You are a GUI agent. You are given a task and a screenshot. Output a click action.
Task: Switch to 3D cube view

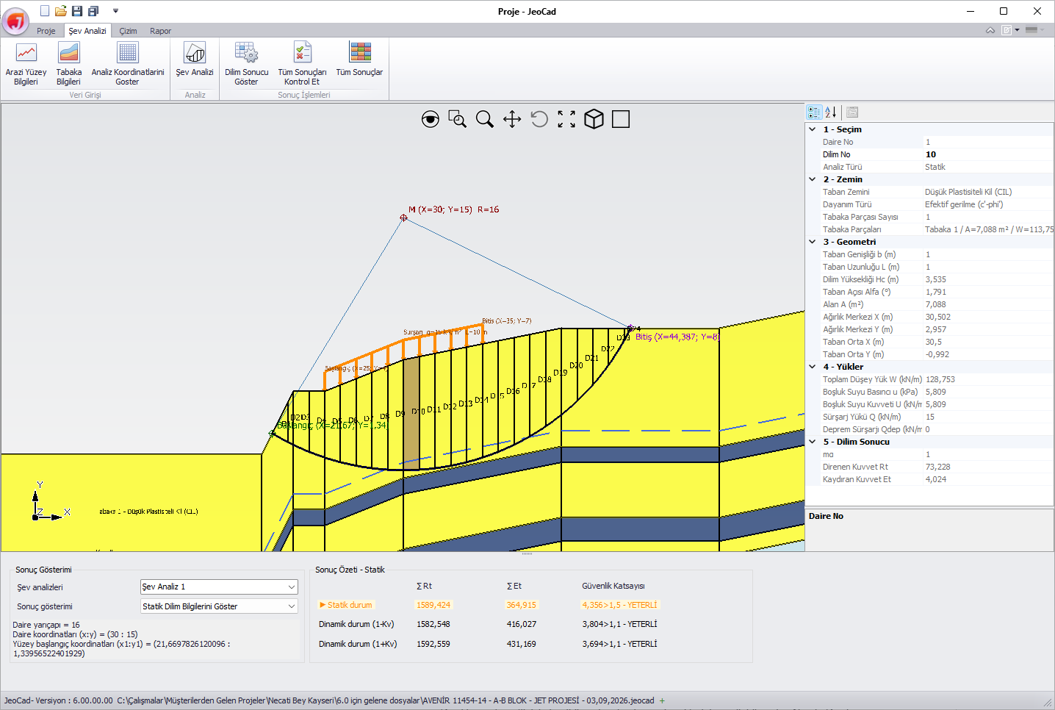click(594, 119)
